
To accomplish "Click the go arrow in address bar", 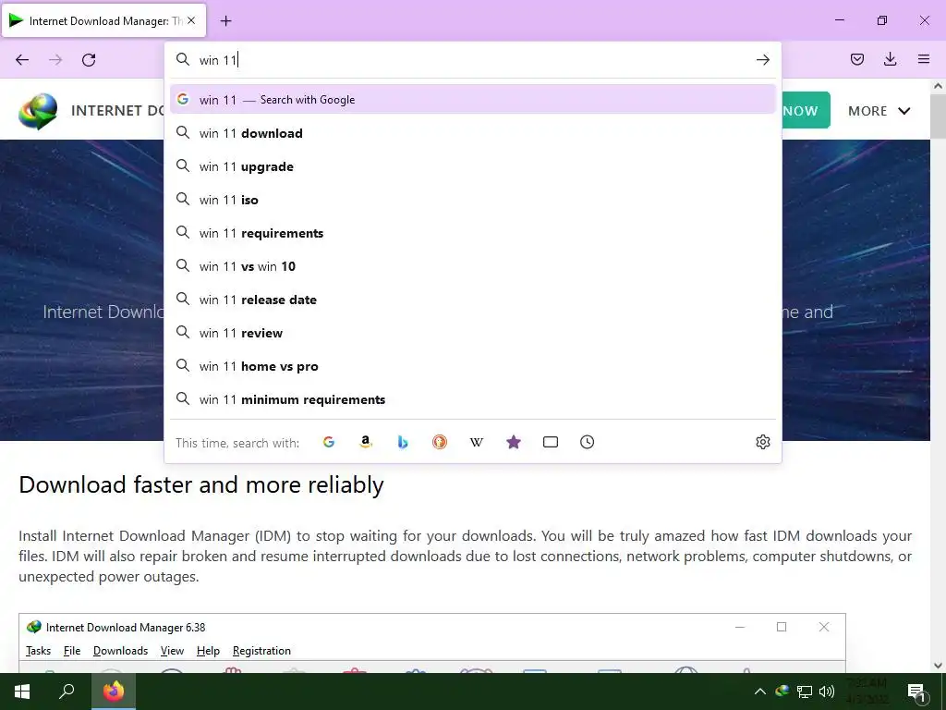I will (762, 60).
